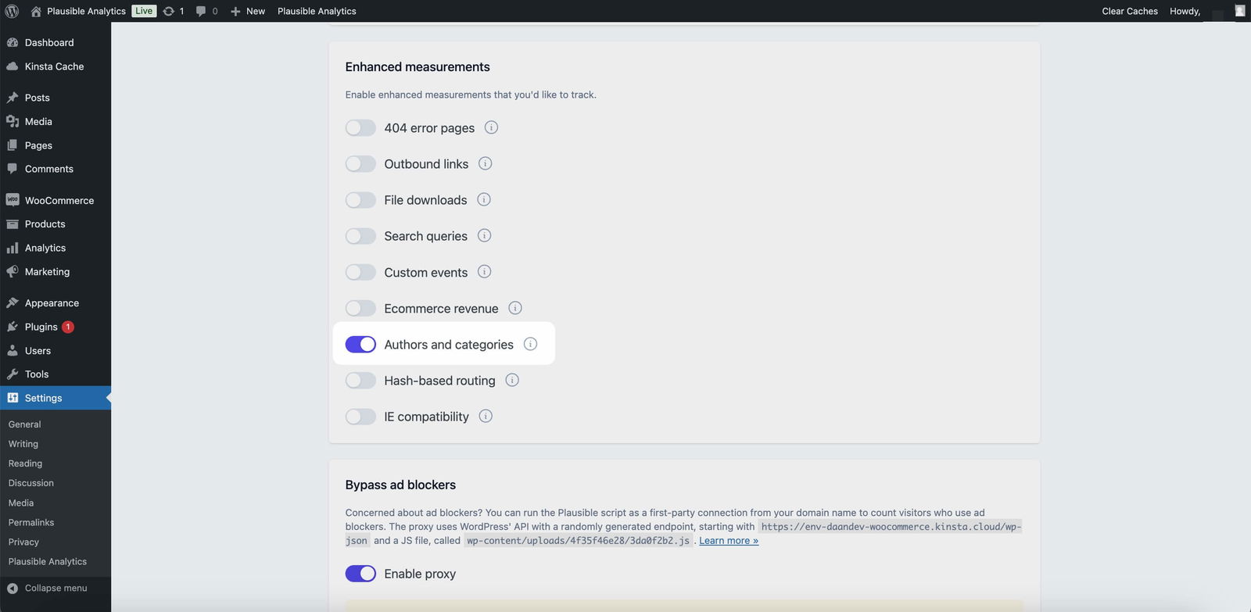Click the info icon beside Authors and categories
1251x612 pixels.
(x=530, y=344)
